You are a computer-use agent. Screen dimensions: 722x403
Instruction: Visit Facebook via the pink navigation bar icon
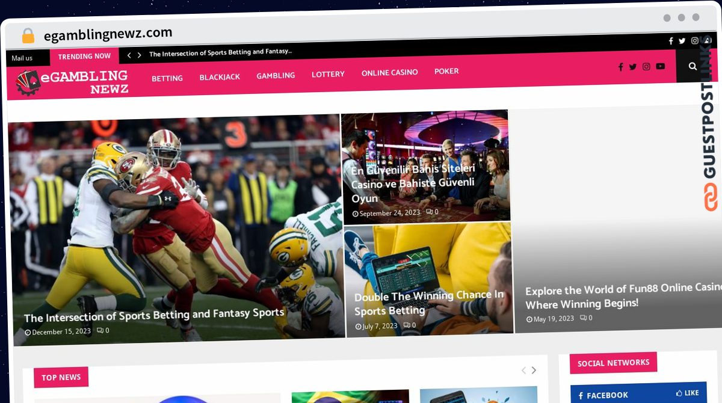tap(620, 67)
